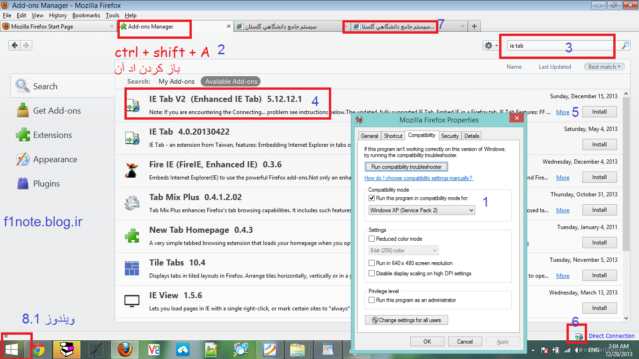Click the search magnifier icon in add-ons search box
Screen dimensions: 639x359
tap(625, 45)
